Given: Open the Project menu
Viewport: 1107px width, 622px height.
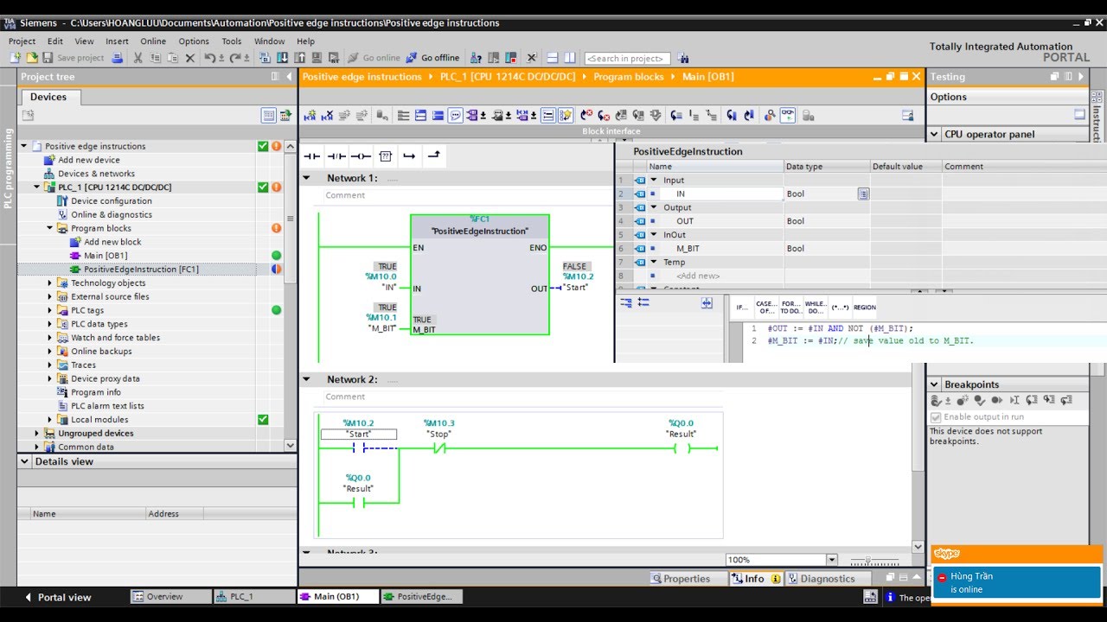Looking at the screenshot, I should [22, 41].
